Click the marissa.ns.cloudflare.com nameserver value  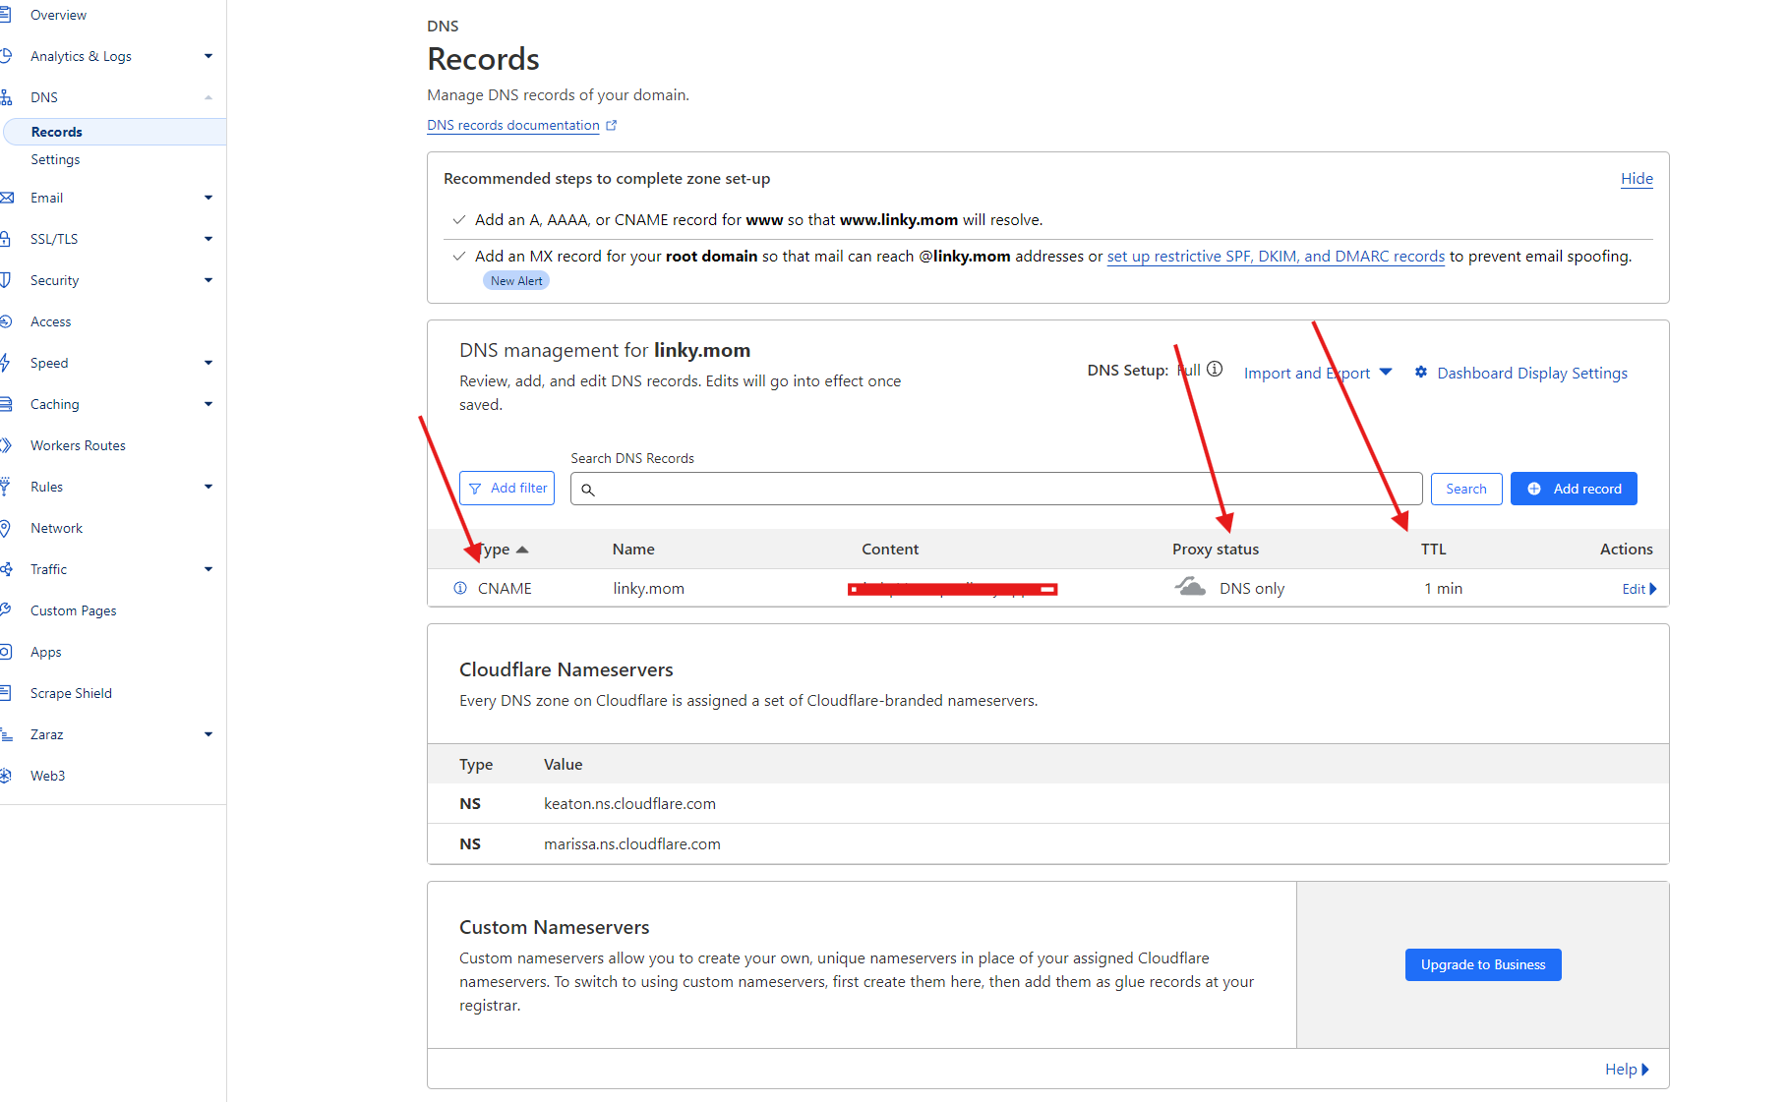632,843
